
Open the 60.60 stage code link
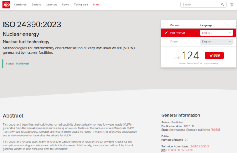point(215,130)
